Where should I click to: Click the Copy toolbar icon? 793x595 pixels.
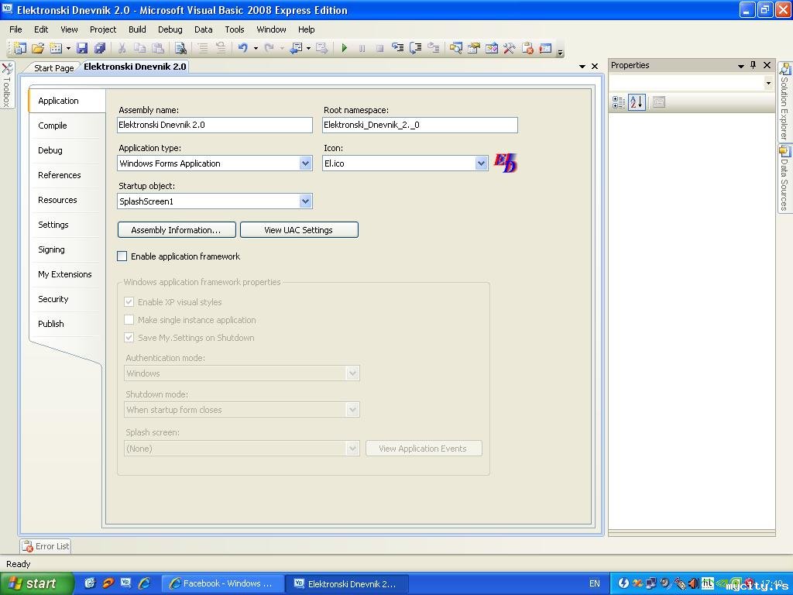pyautogui.click(x=139, y=48)
